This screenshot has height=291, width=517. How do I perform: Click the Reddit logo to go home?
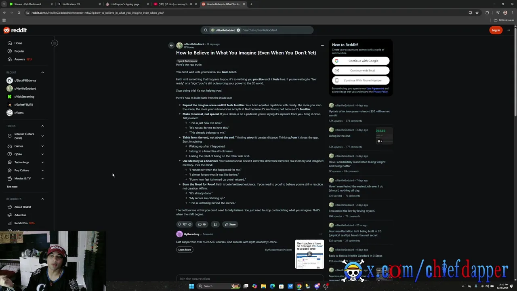(15, 30)
